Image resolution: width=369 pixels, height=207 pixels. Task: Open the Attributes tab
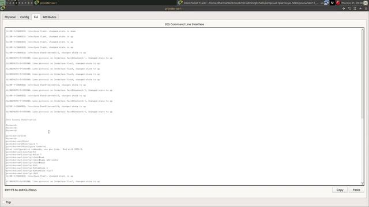pyautogui.click(x=50, y=17)
